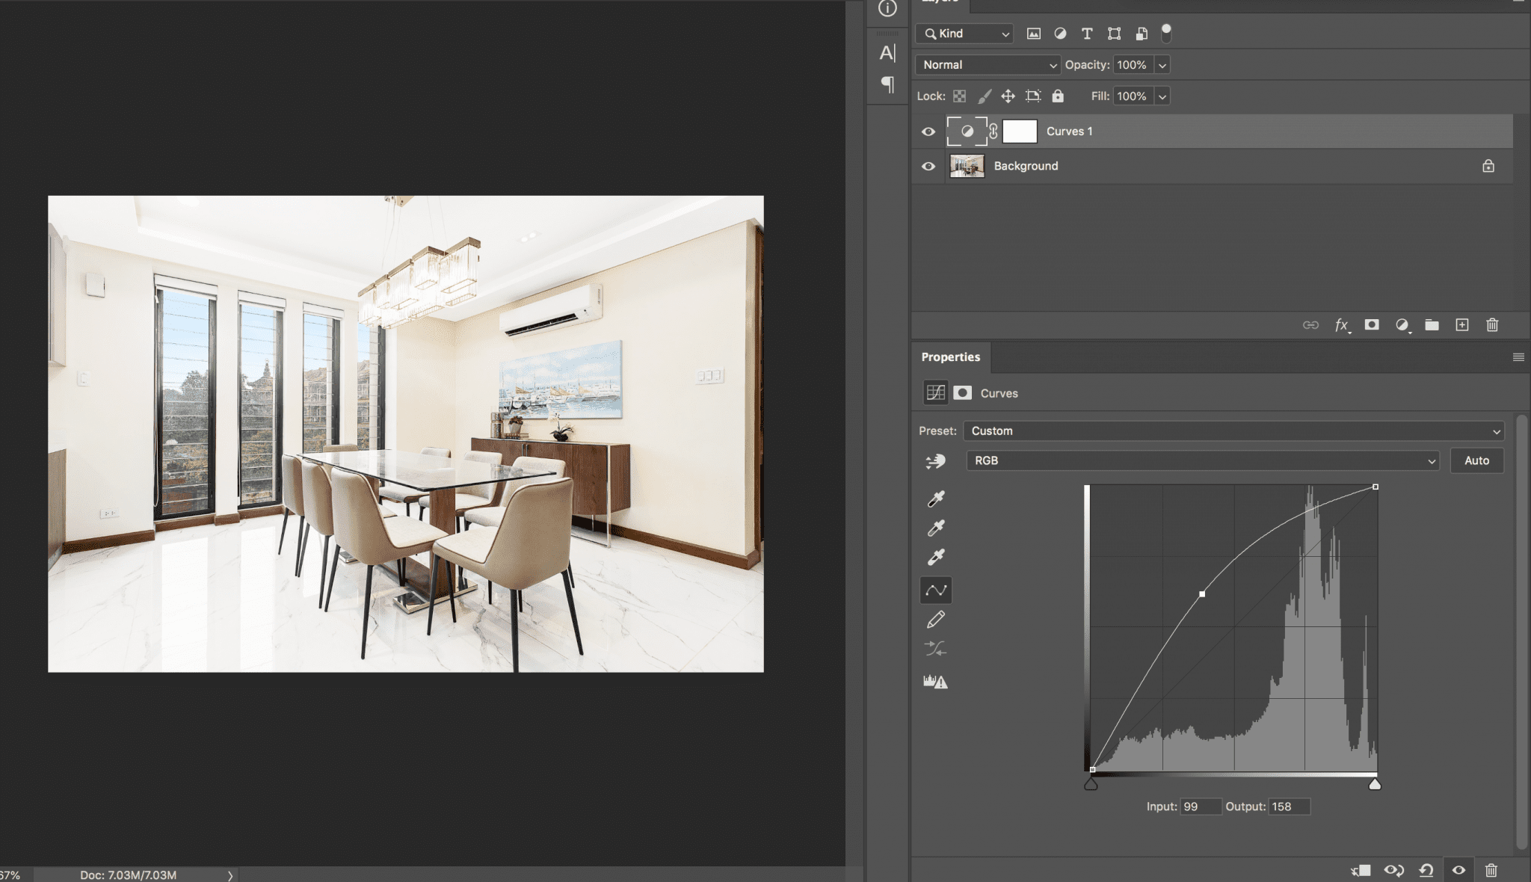1531x882 pixels.
Task: Select the curve pencil drawing tool
Action: click(x=937, y=619)
